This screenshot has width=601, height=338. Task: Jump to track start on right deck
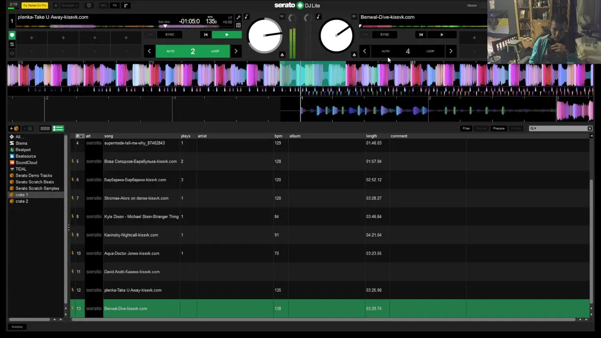[421, 35]
